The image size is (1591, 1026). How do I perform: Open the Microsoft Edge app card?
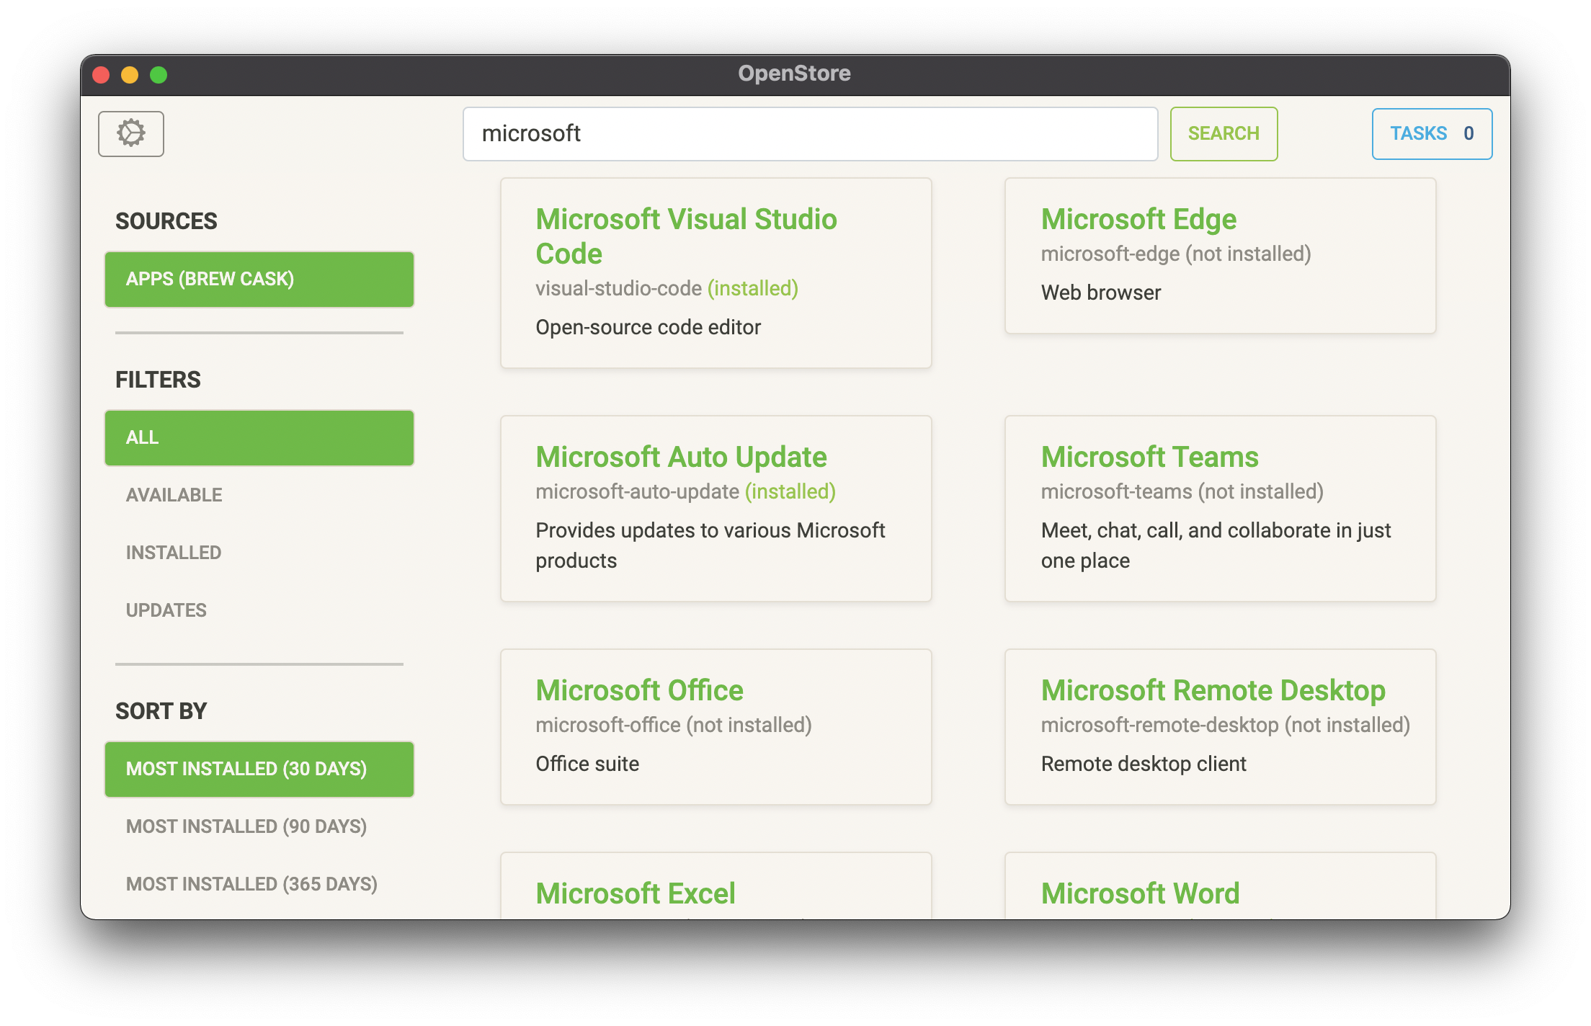tap(1220, 256)
